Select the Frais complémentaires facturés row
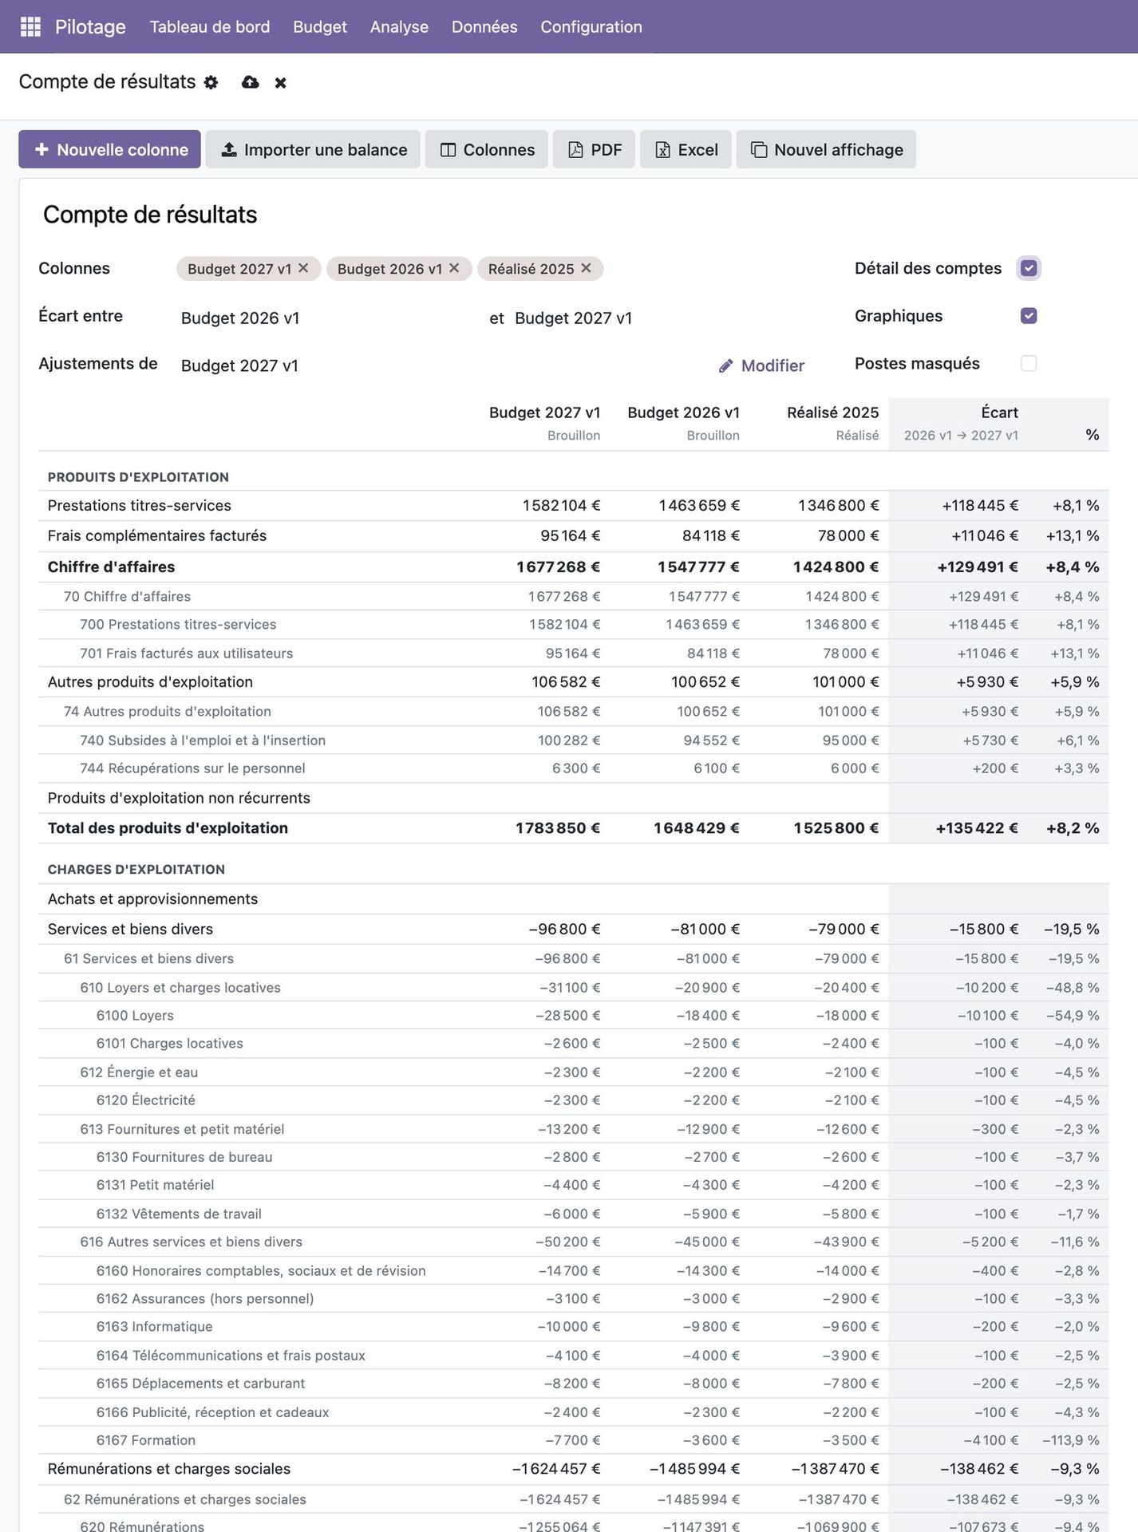Image resolution: width=1138 pixels, height=1532 pixels. [573, 535]
